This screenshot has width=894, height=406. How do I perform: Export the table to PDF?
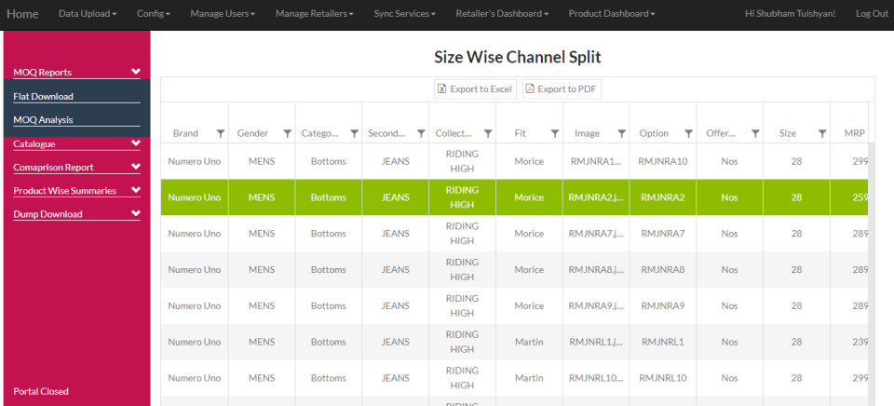(562, 89)
